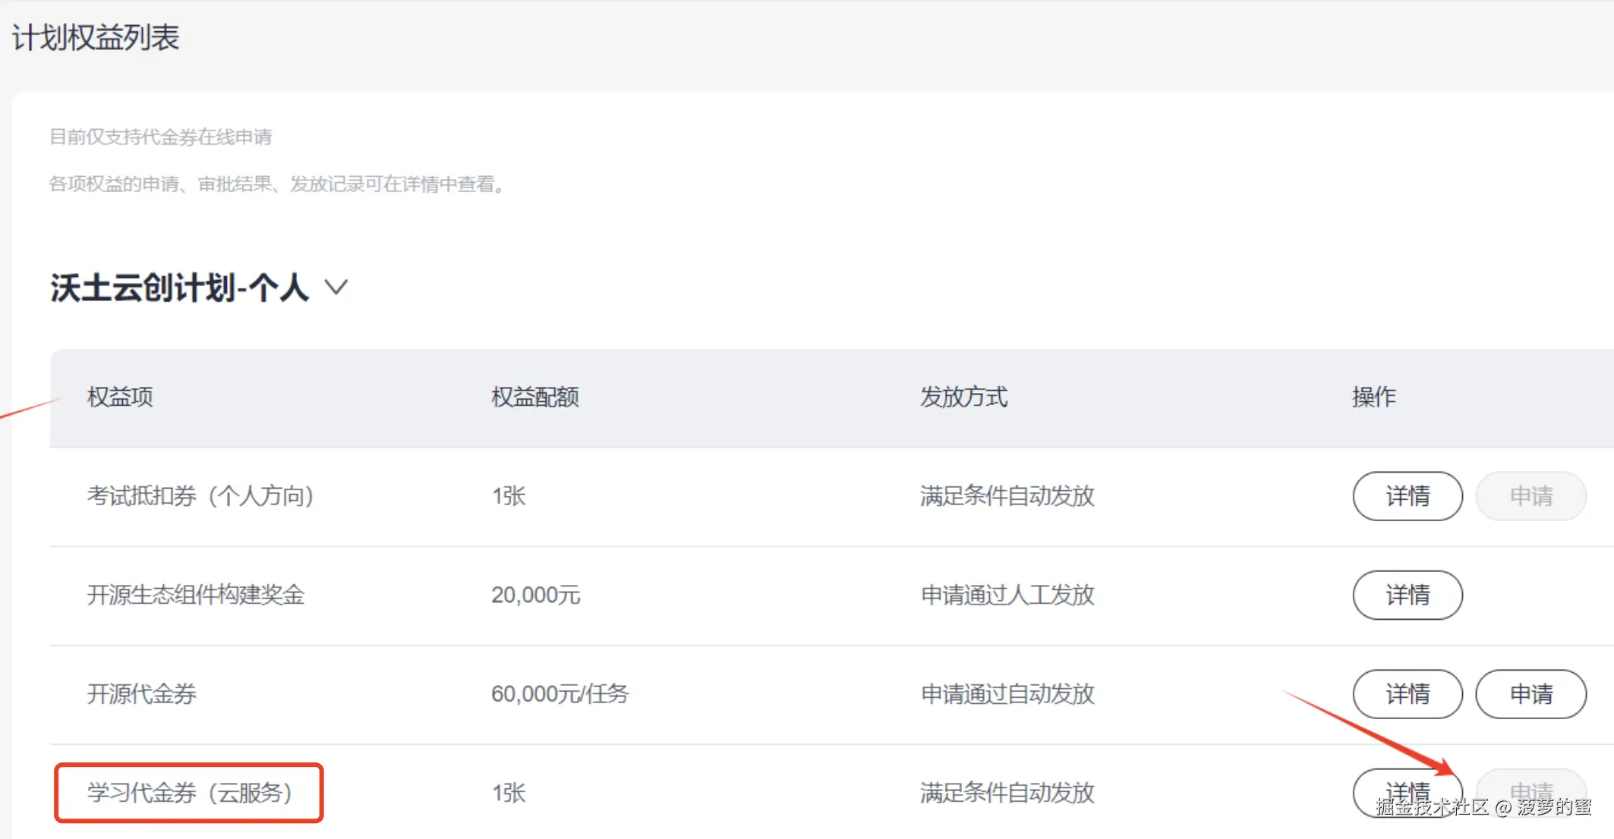
Task: Click the 60,000元/任务 quota cell
Action: (560, 693)
